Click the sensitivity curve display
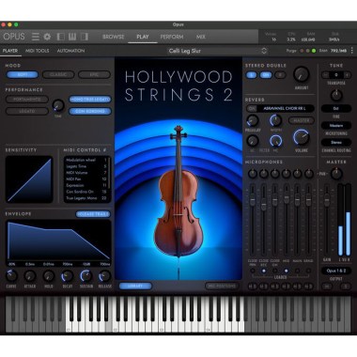 click(29, 179)
